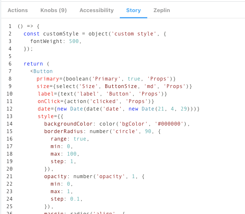Click the Button tag name on line 7
Viewport: 245px width, 214px height.
pos(43,71)
